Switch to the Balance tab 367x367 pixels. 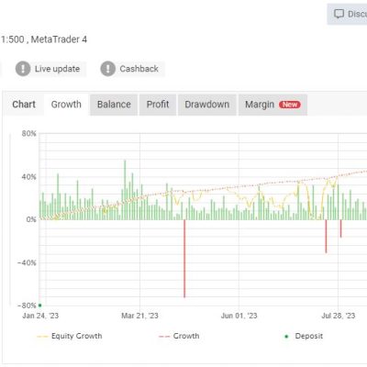click(x=114, y=105)
